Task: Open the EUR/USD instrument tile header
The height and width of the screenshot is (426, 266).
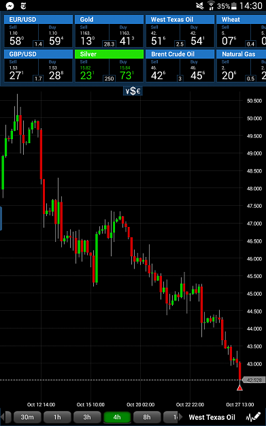Action: point(38,19)
